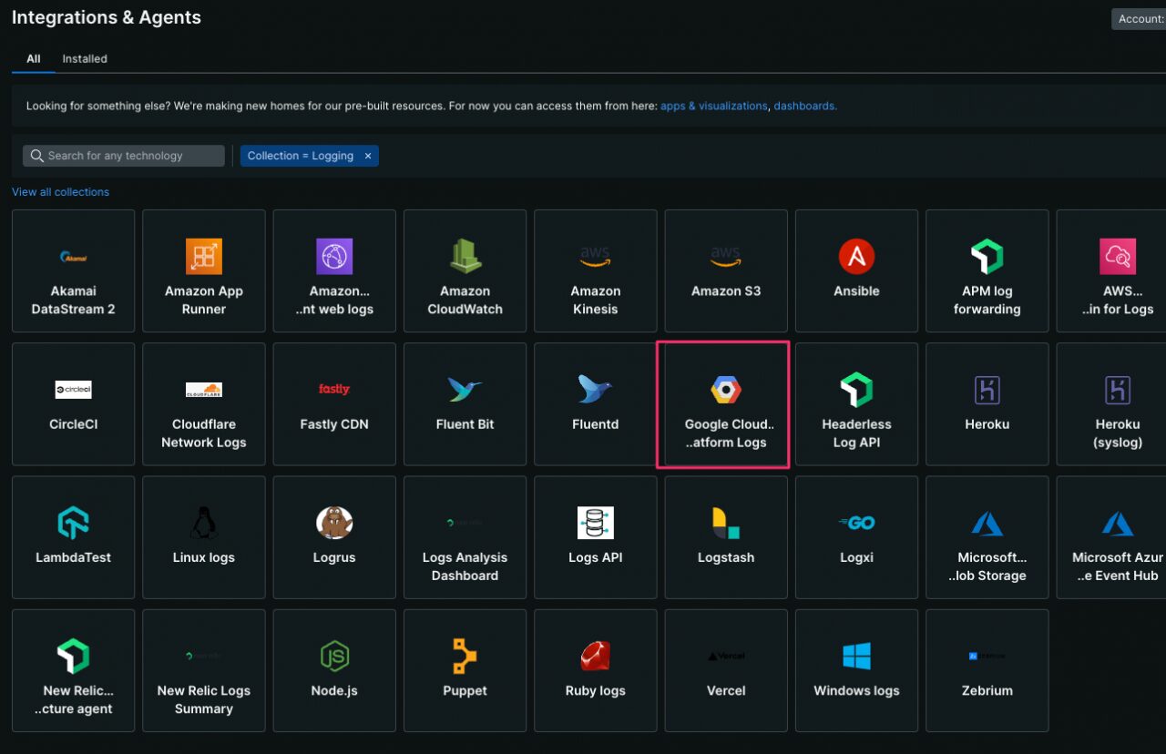Viewport: 1166px width, 754px height.
Task: Open the Account dropdown
Action: pos(1139,19)
